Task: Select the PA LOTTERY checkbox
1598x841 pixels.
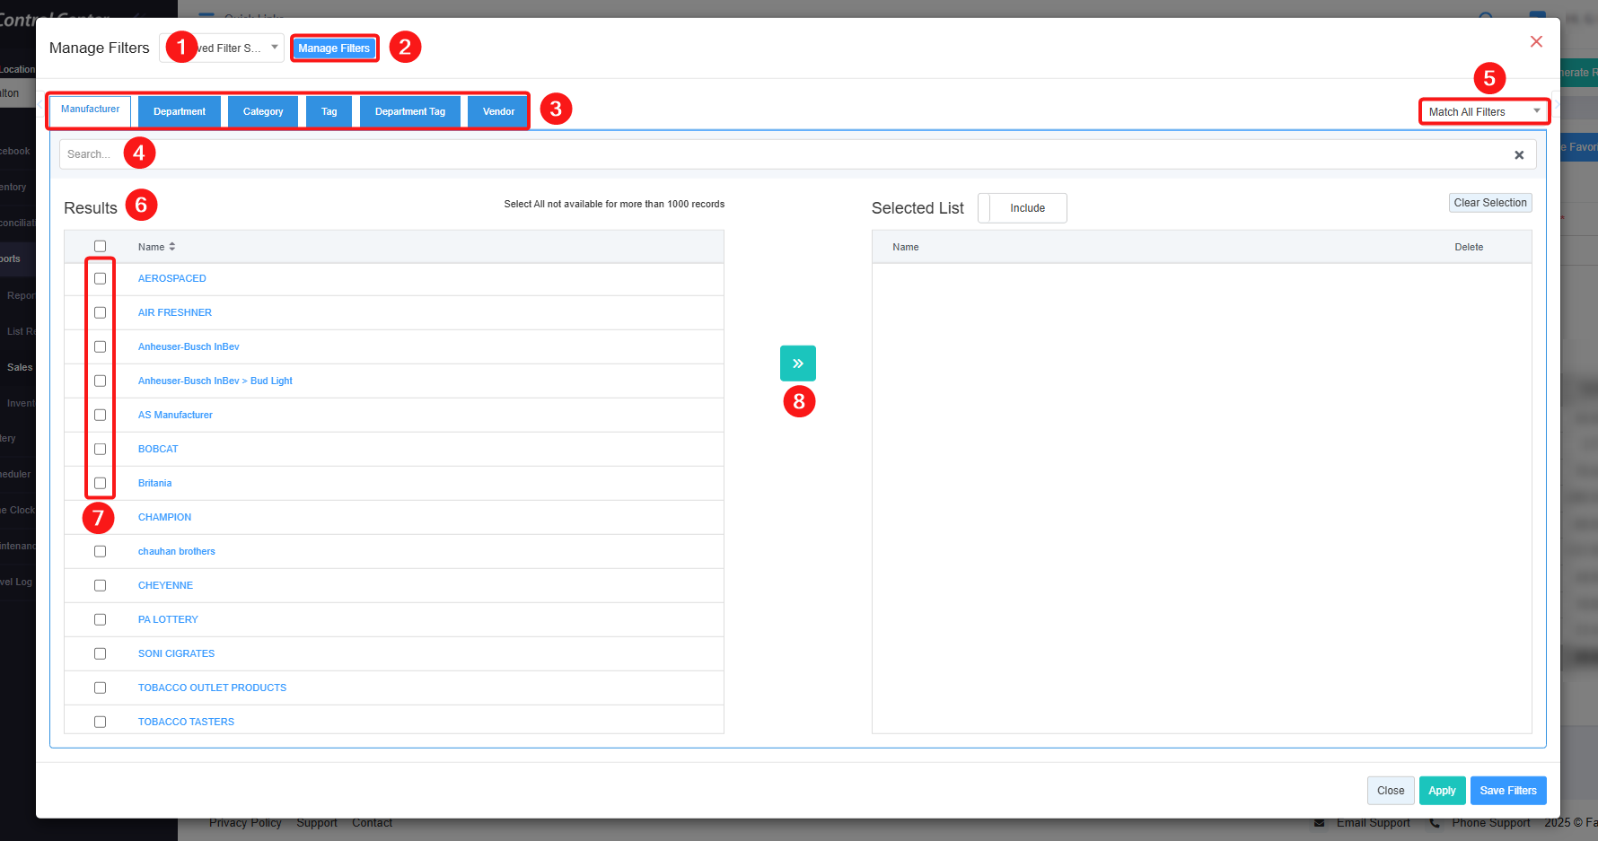Action: pos(101,620)
